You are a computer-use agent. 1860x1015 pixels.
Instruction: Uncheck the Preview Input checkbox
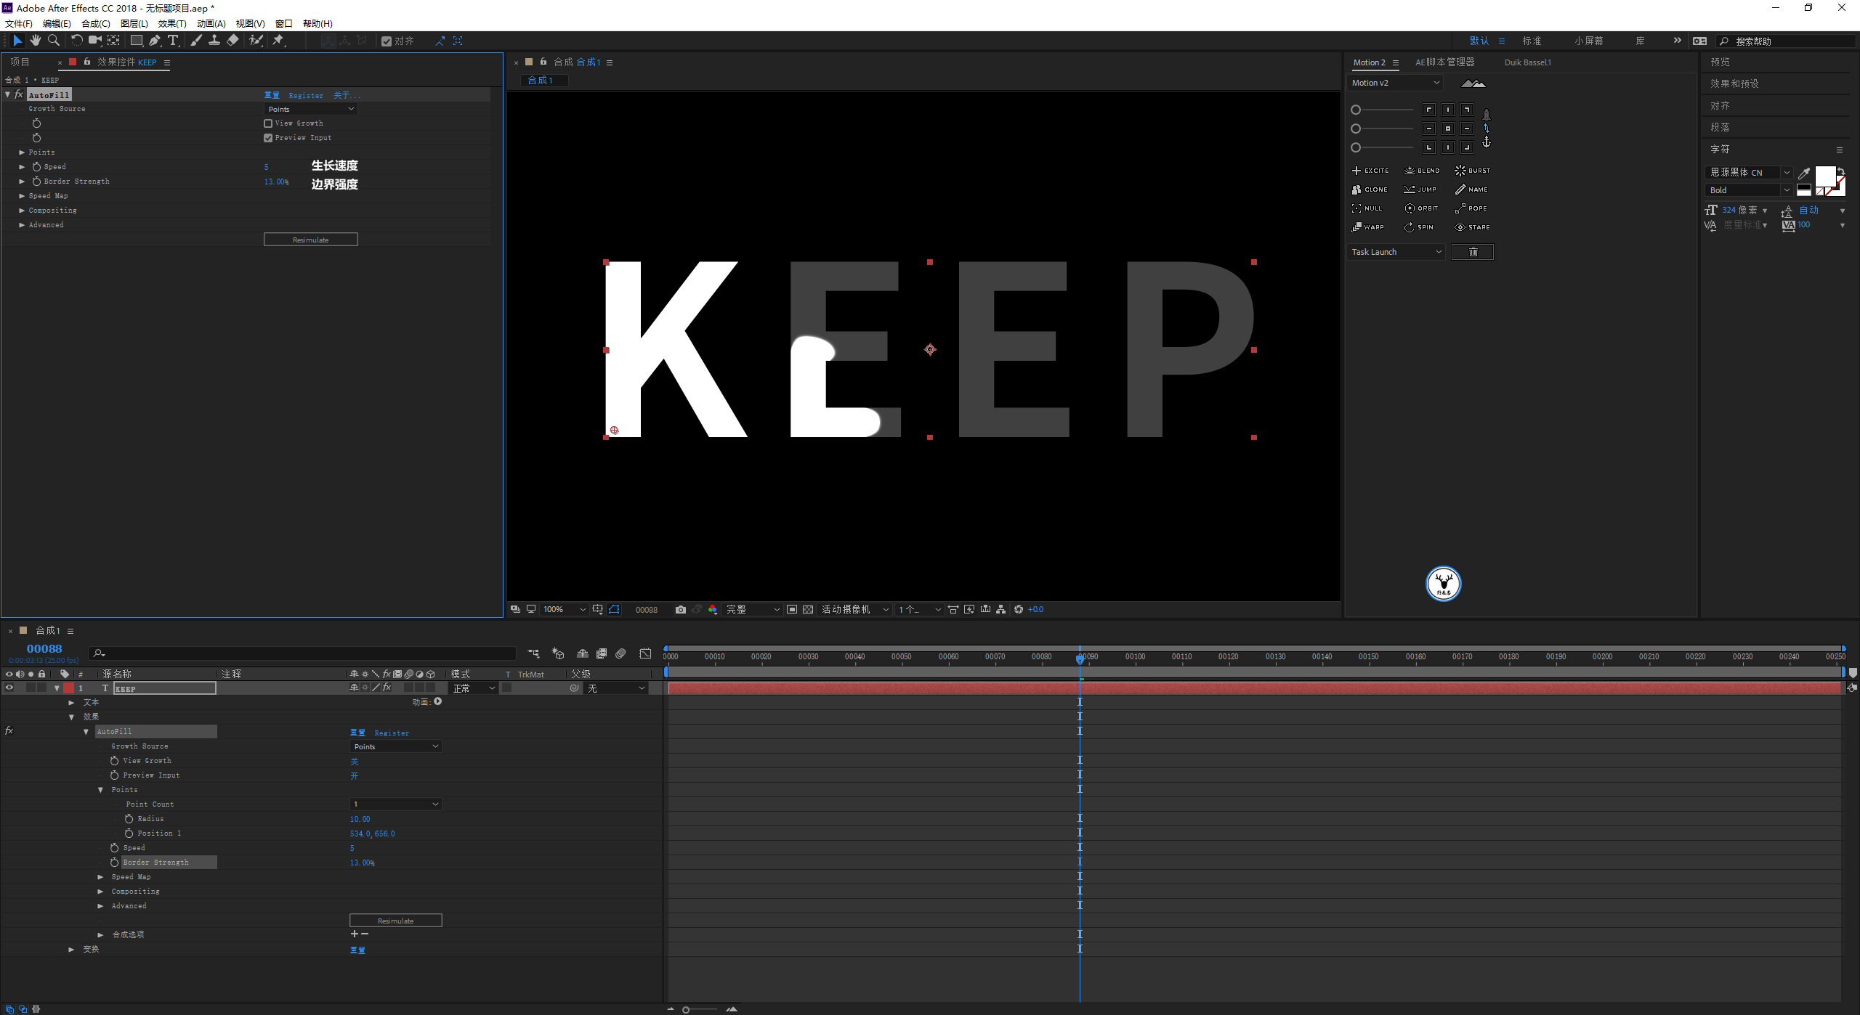coord(268,138)
